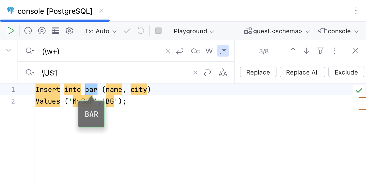Roll back the transaction with the undo icon
This screenshot has height=185, width=366.
click(x=141, y=31)
